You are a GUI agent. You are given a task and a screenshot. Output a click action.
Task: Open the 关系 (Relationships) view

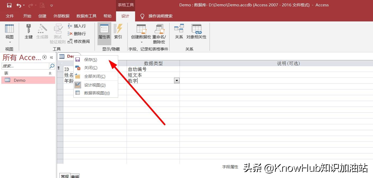pyautogui.click(x=179, y=32)
